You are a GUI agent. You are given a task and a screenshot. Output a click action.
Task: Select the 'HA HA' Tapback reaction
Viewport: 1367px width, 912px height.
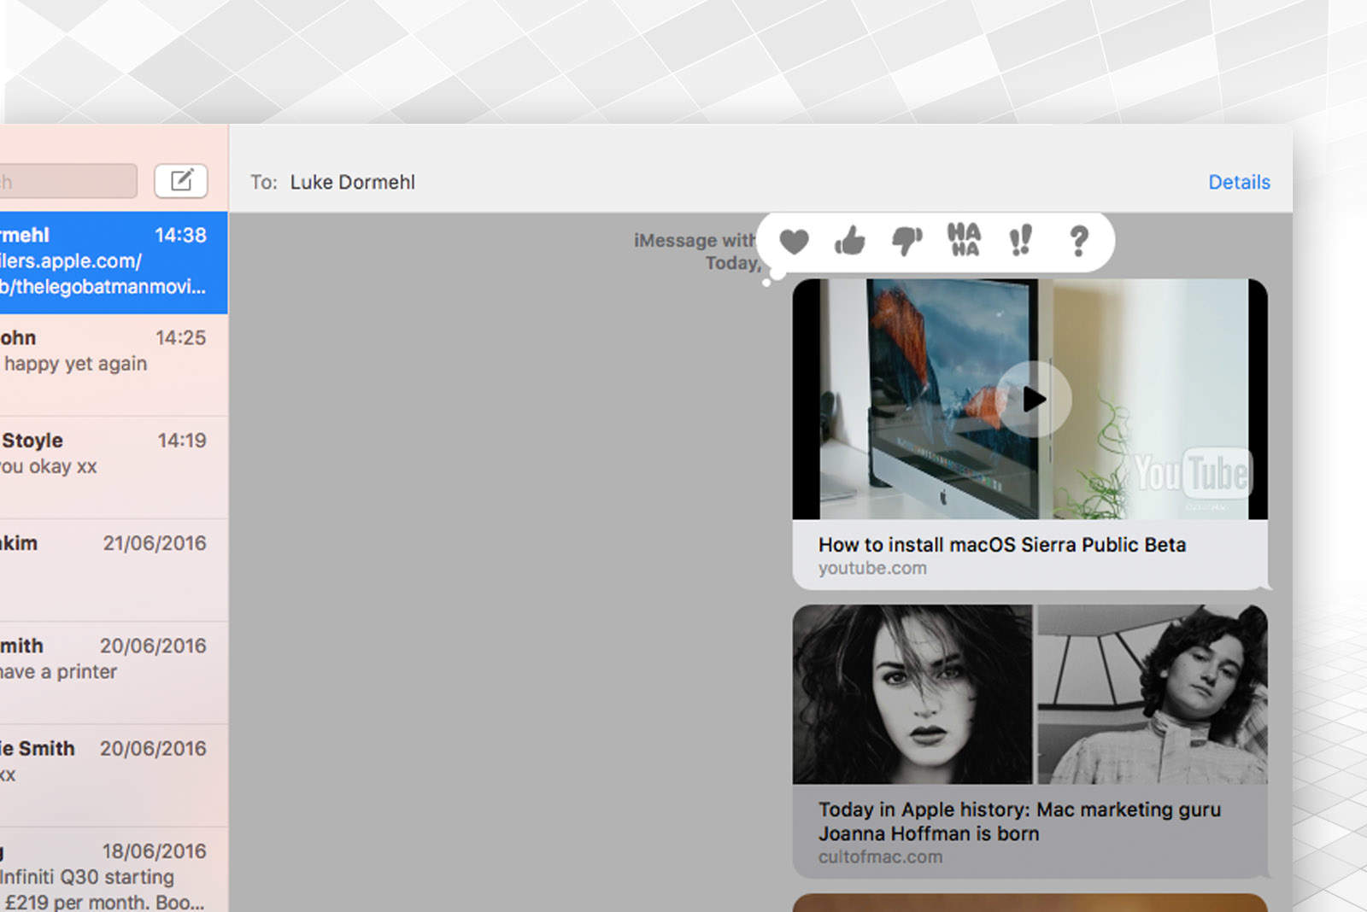(x=964, y=242)
